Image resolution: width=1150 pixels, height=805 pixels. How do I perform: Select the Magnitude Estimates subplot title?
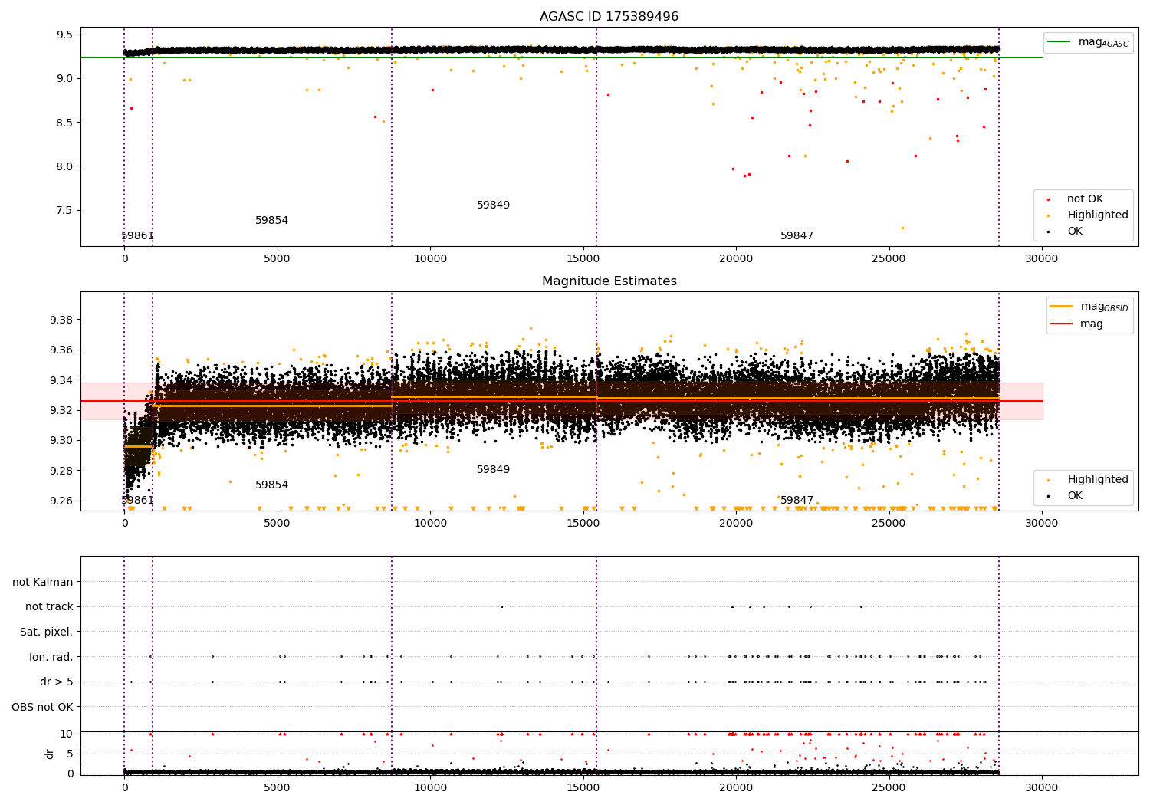(x=609, y=281)
